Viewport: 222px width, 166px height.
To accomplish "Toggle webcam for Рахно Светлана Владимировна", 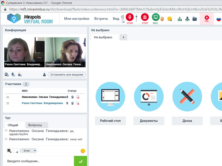I will tap(72, 103).
